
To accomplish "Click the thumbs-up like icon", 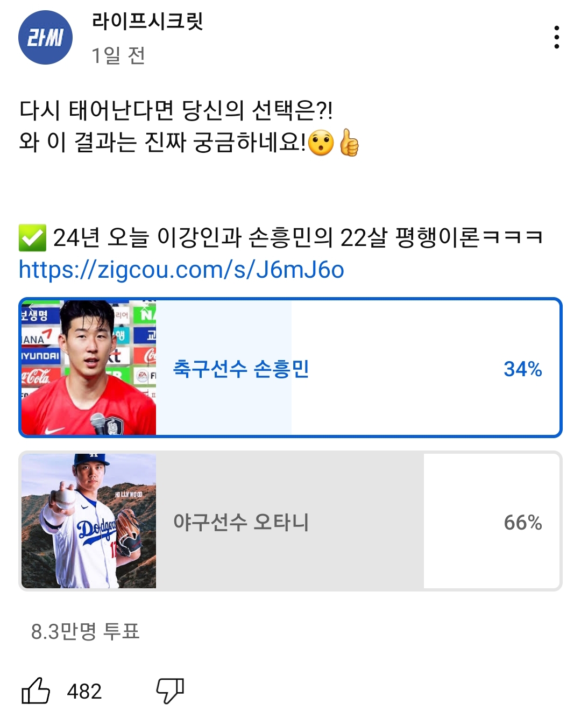I will [x=36, y=691].
